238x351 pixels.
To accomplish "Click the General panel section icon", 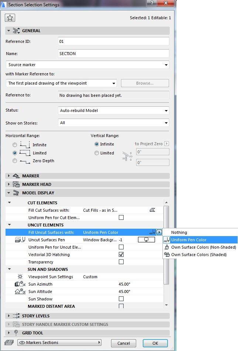I will (x=16, y=31).
